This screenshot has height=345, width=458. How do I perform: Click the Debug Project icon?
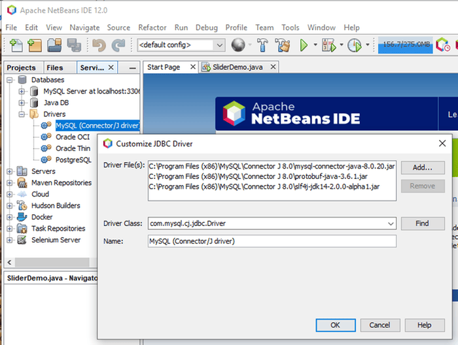click(329, 45)
